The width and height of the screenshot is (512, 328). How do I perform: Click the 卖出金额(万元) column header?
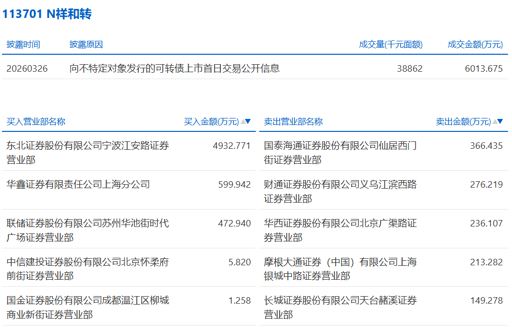point(463,121)
